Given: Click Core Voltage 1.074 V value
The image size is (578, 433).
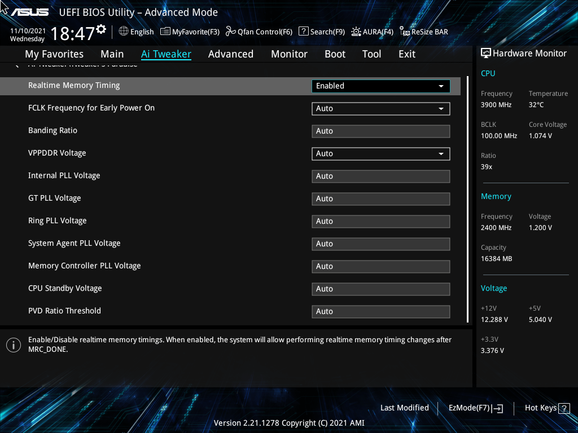Looking at the screenshot, I should coord(540,135).
